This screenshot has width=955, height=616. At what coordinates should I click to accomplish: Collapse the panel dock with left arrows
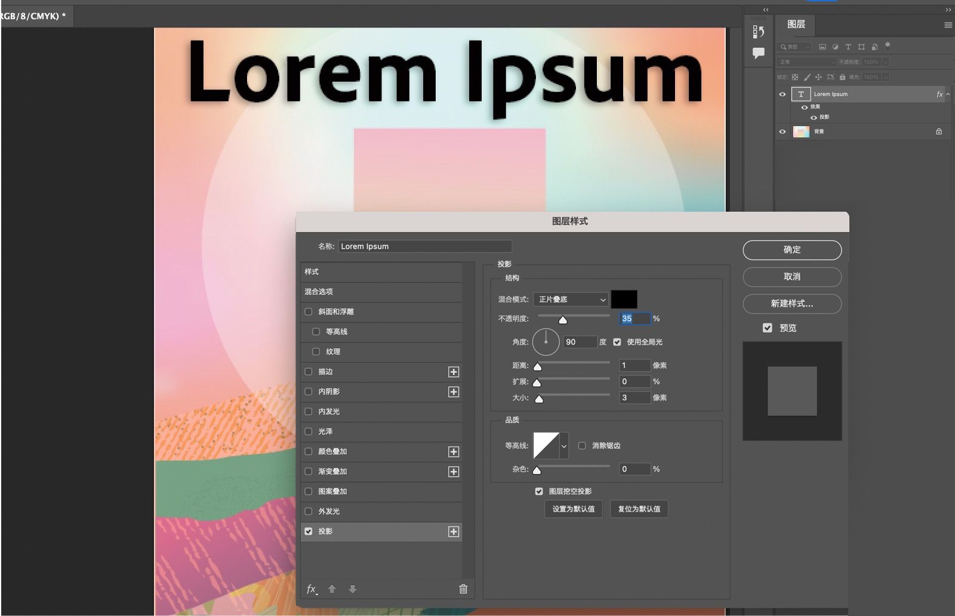[x=766, y=10]
